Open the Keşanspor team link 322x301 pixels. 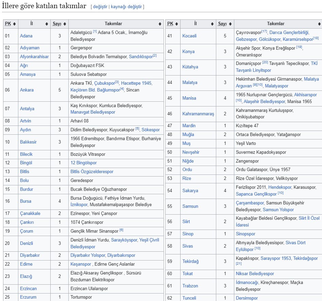pyautogui.click(x=81, y=264)
